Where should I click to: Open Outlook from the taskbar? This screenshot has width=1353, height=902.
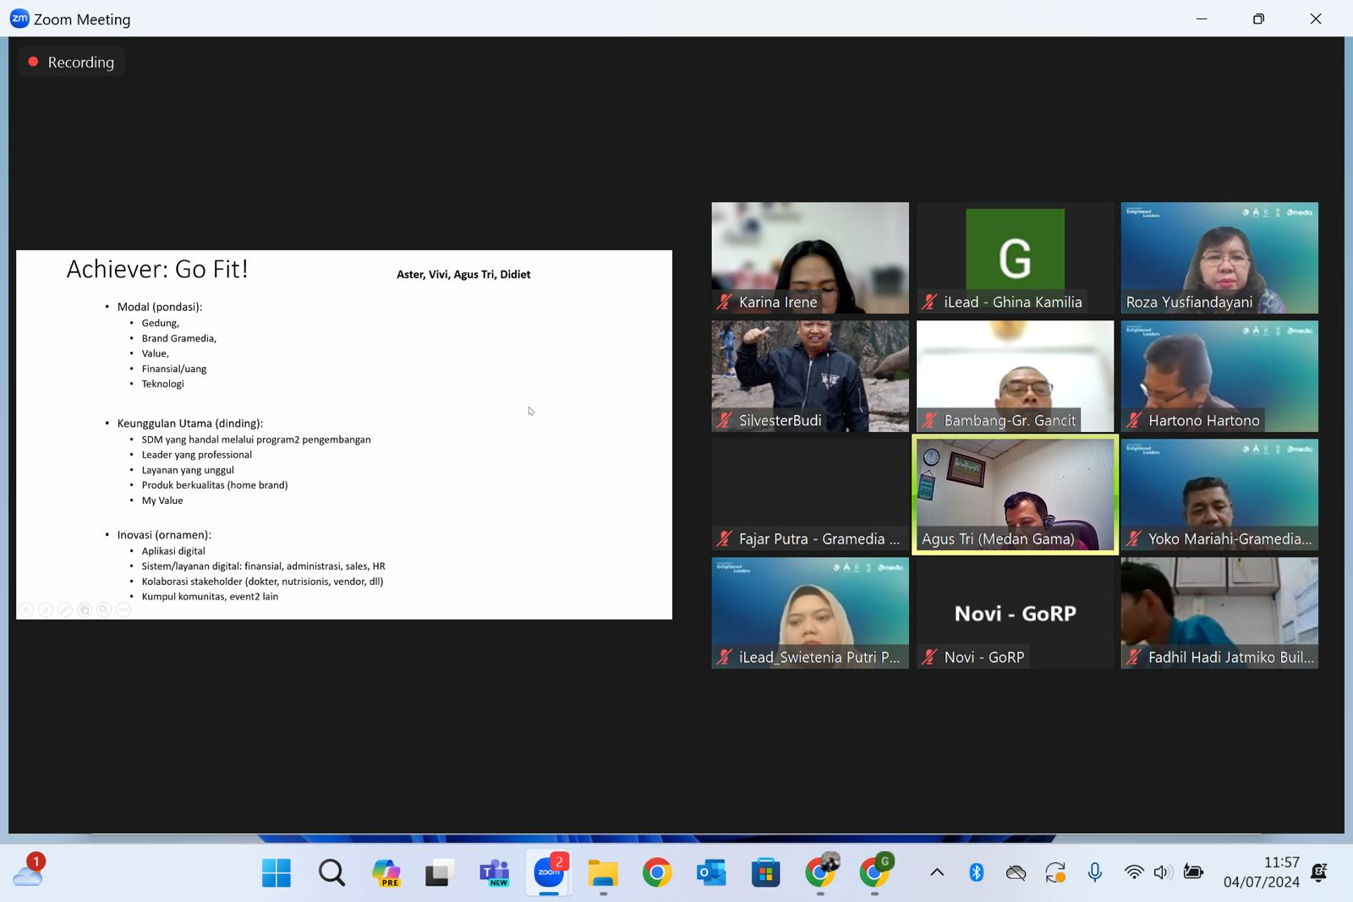(x=711, y=872)
